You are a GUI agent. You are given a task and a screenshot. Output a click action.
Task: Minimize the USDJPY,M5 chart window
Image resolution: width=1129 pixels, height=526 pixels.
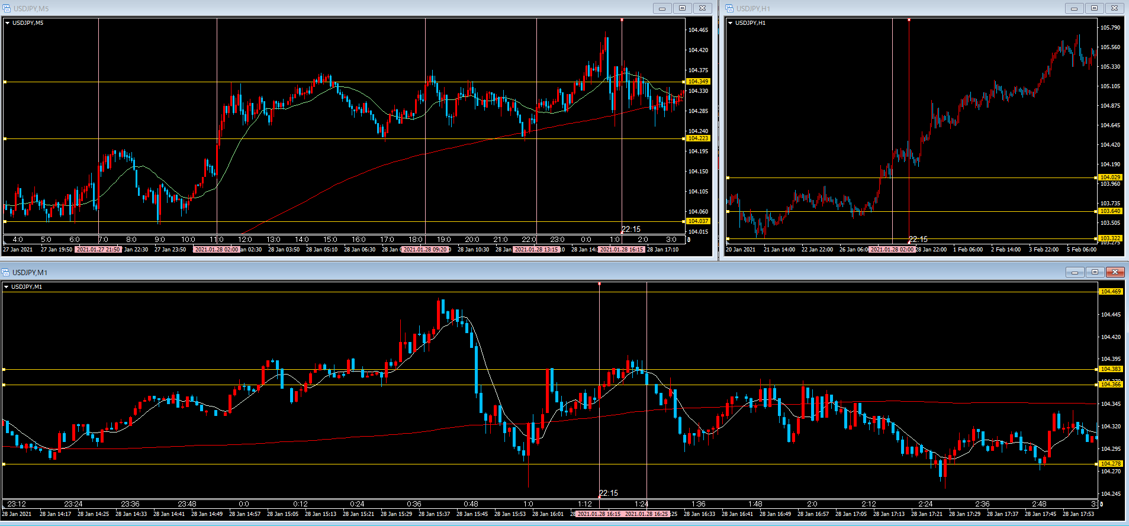coord(662,8)
